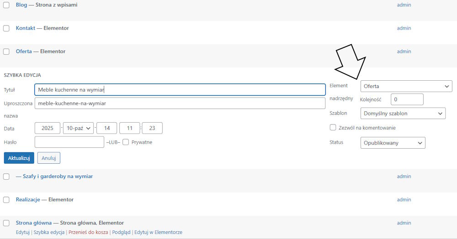Select the Kontakt page checkbox
Screen dimensions: 457x239
point(6,28)
